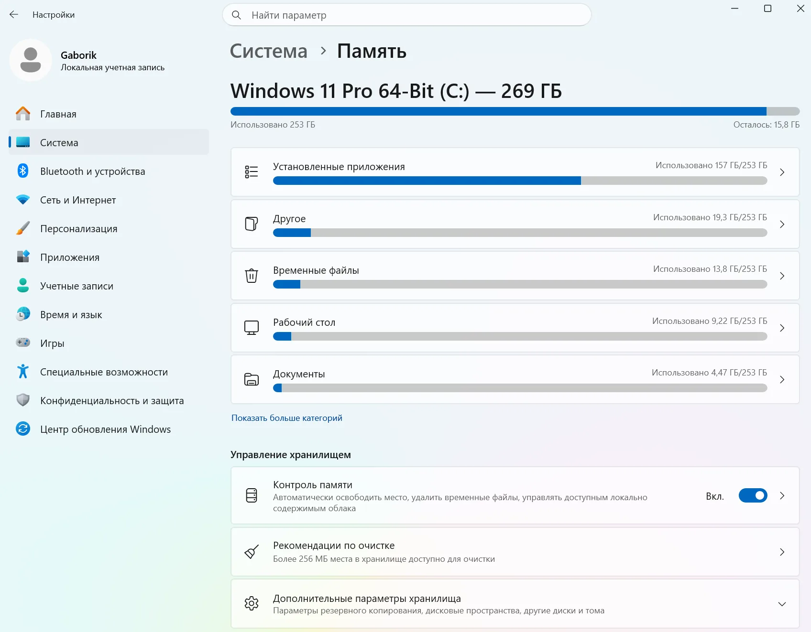Select Bluetooth и устройства menu item

109,171
